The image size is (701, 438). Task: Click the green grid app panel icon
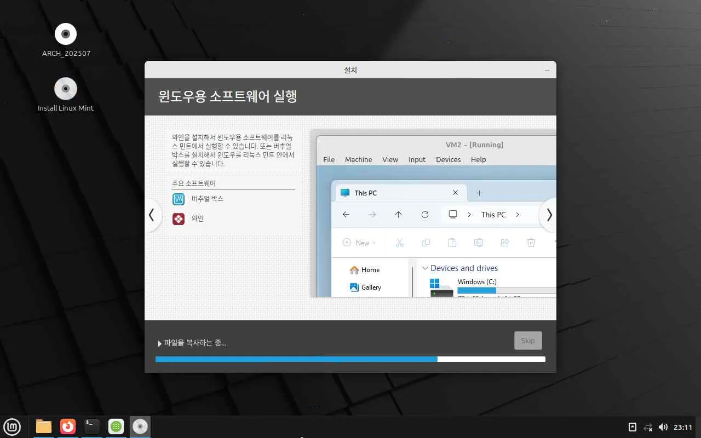point(116,427)
